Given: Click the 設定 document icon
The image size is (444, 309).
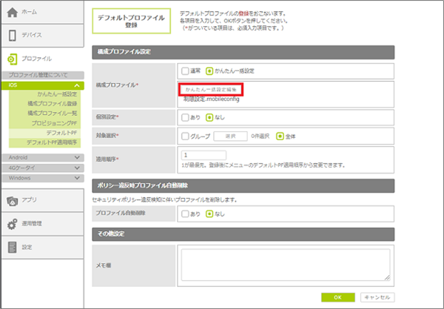Looking at the screenshot, I should (x=12, y=247).
